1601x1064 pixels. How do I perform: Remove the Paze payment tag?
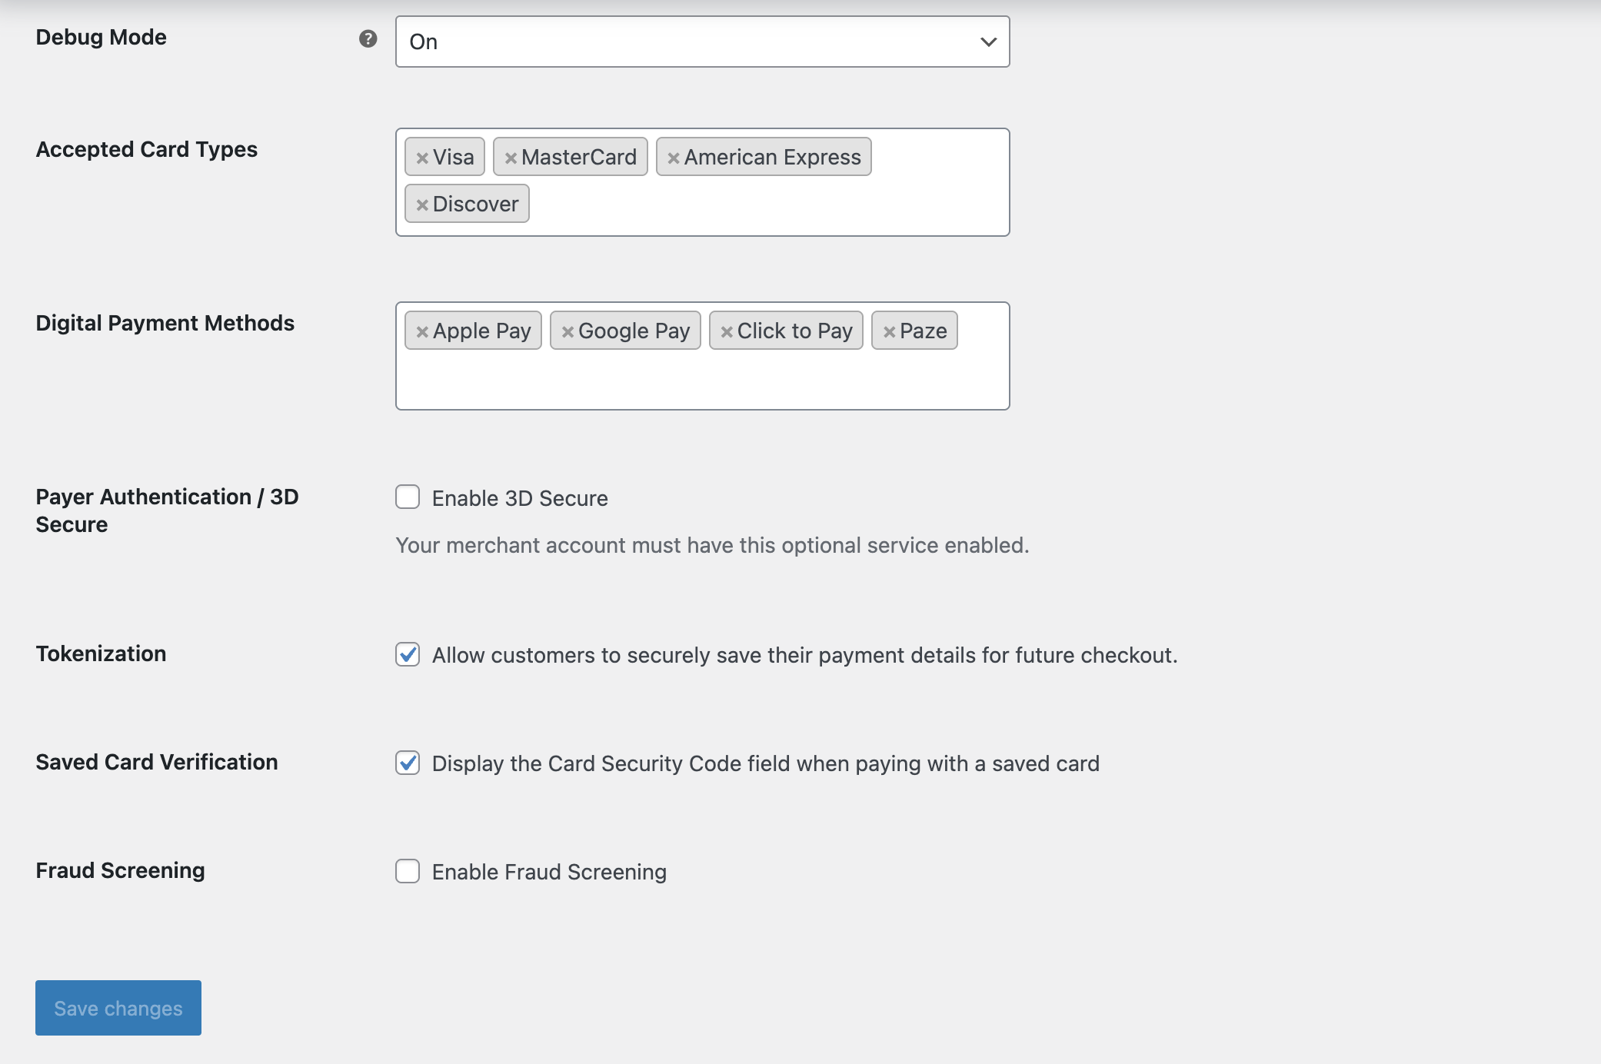pyautogui.click(x=889, y=332)
